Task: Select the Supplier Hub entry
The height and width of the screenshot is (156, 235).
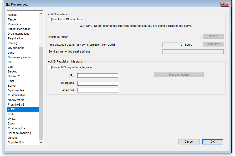Action: coord(16,142)
